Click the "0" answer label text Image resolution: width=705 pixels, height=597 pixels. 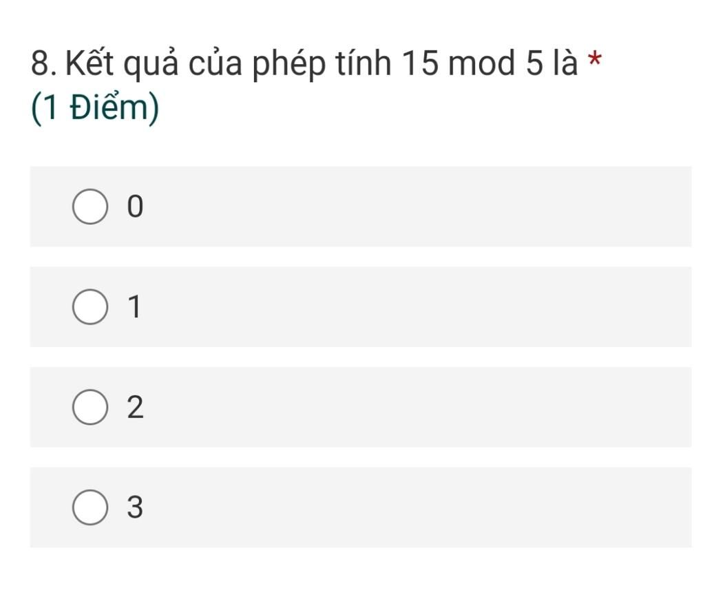pos(135,207)
